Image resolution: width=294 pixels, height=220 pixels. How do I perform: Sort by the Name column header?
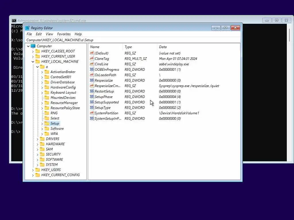[x=105, y=47]
